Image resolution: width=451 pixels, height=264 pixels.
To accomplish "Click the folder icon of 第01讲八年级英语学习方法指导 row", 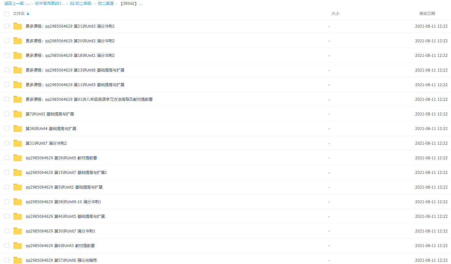I will pos(17,99).
